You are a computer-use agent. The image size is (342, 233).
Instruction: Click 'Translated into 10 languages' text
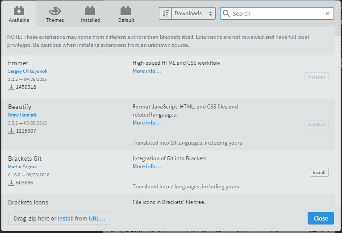coord(188,143)
